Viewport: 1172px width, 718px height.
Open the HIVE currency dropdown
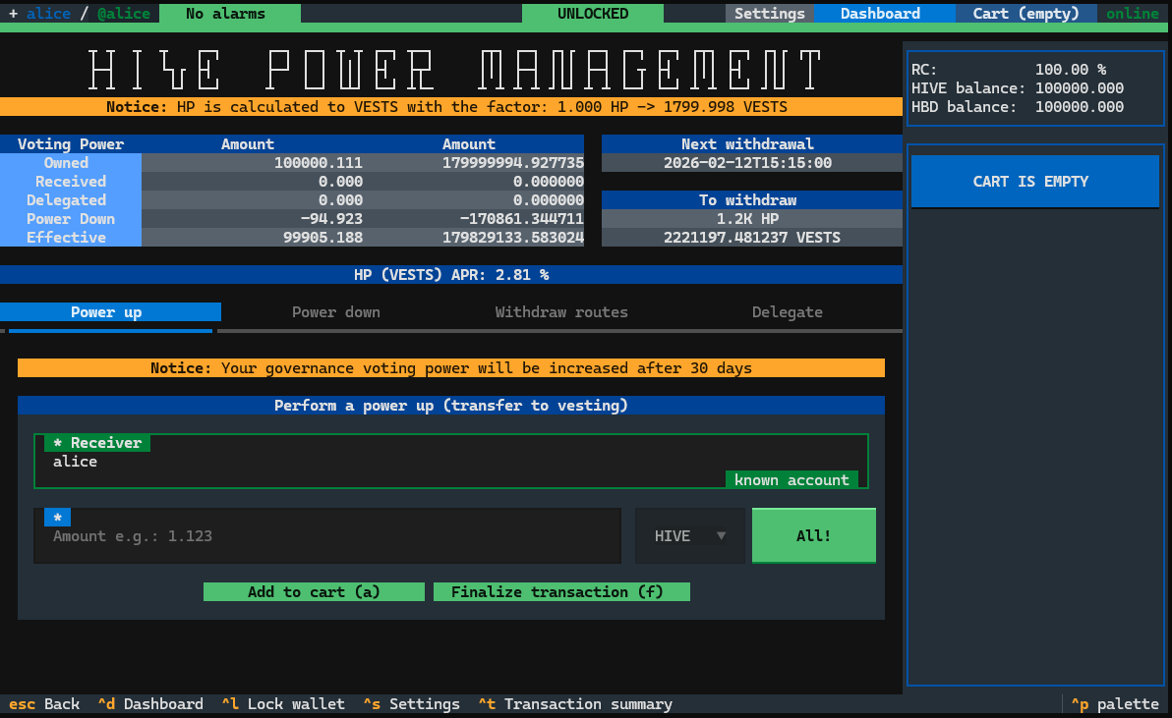click(x=690, y=536)
